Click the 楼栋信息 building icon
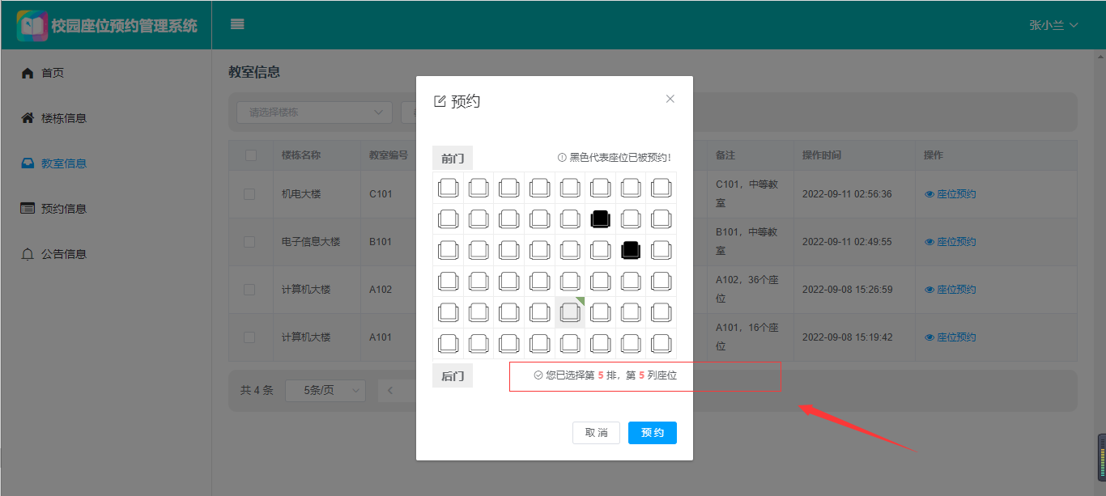The image size is (1106, 496). pyautogui.click(x=27, y=118)
